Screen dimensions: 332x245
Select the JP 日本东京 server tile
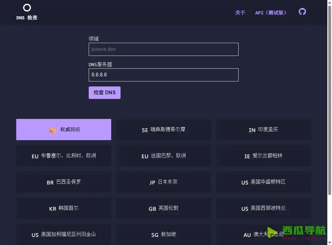click(163, 182)
